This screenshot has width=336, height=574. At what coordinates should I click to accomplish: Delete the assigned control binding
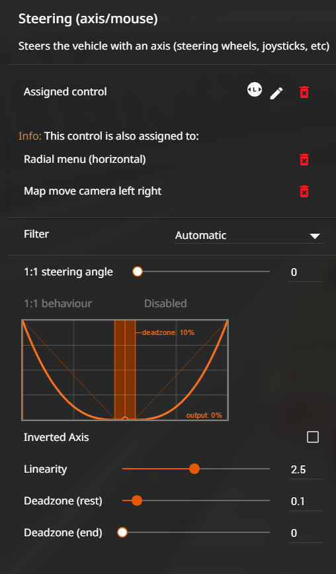pos(304,92)
